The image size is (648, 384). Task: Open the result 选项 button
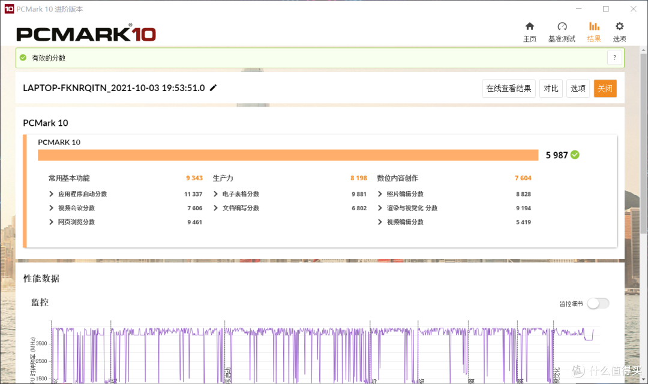coord(578,88)
